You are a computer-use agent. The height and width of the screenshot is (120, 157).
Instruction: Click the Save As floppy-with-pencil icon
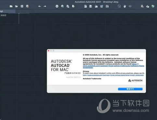(27, 6)
